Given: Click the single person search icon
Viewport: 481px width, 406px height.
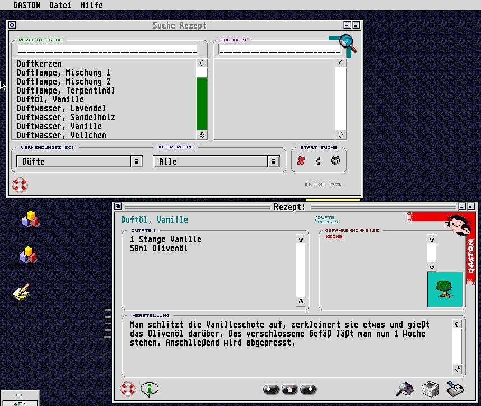Looking at the screenshot, I should click(x=319, y=161).
